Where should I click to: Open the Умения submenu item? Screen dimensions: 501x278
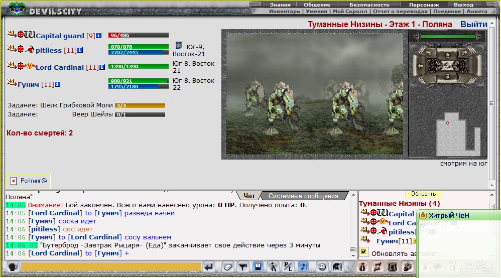(x=316, y=11)
